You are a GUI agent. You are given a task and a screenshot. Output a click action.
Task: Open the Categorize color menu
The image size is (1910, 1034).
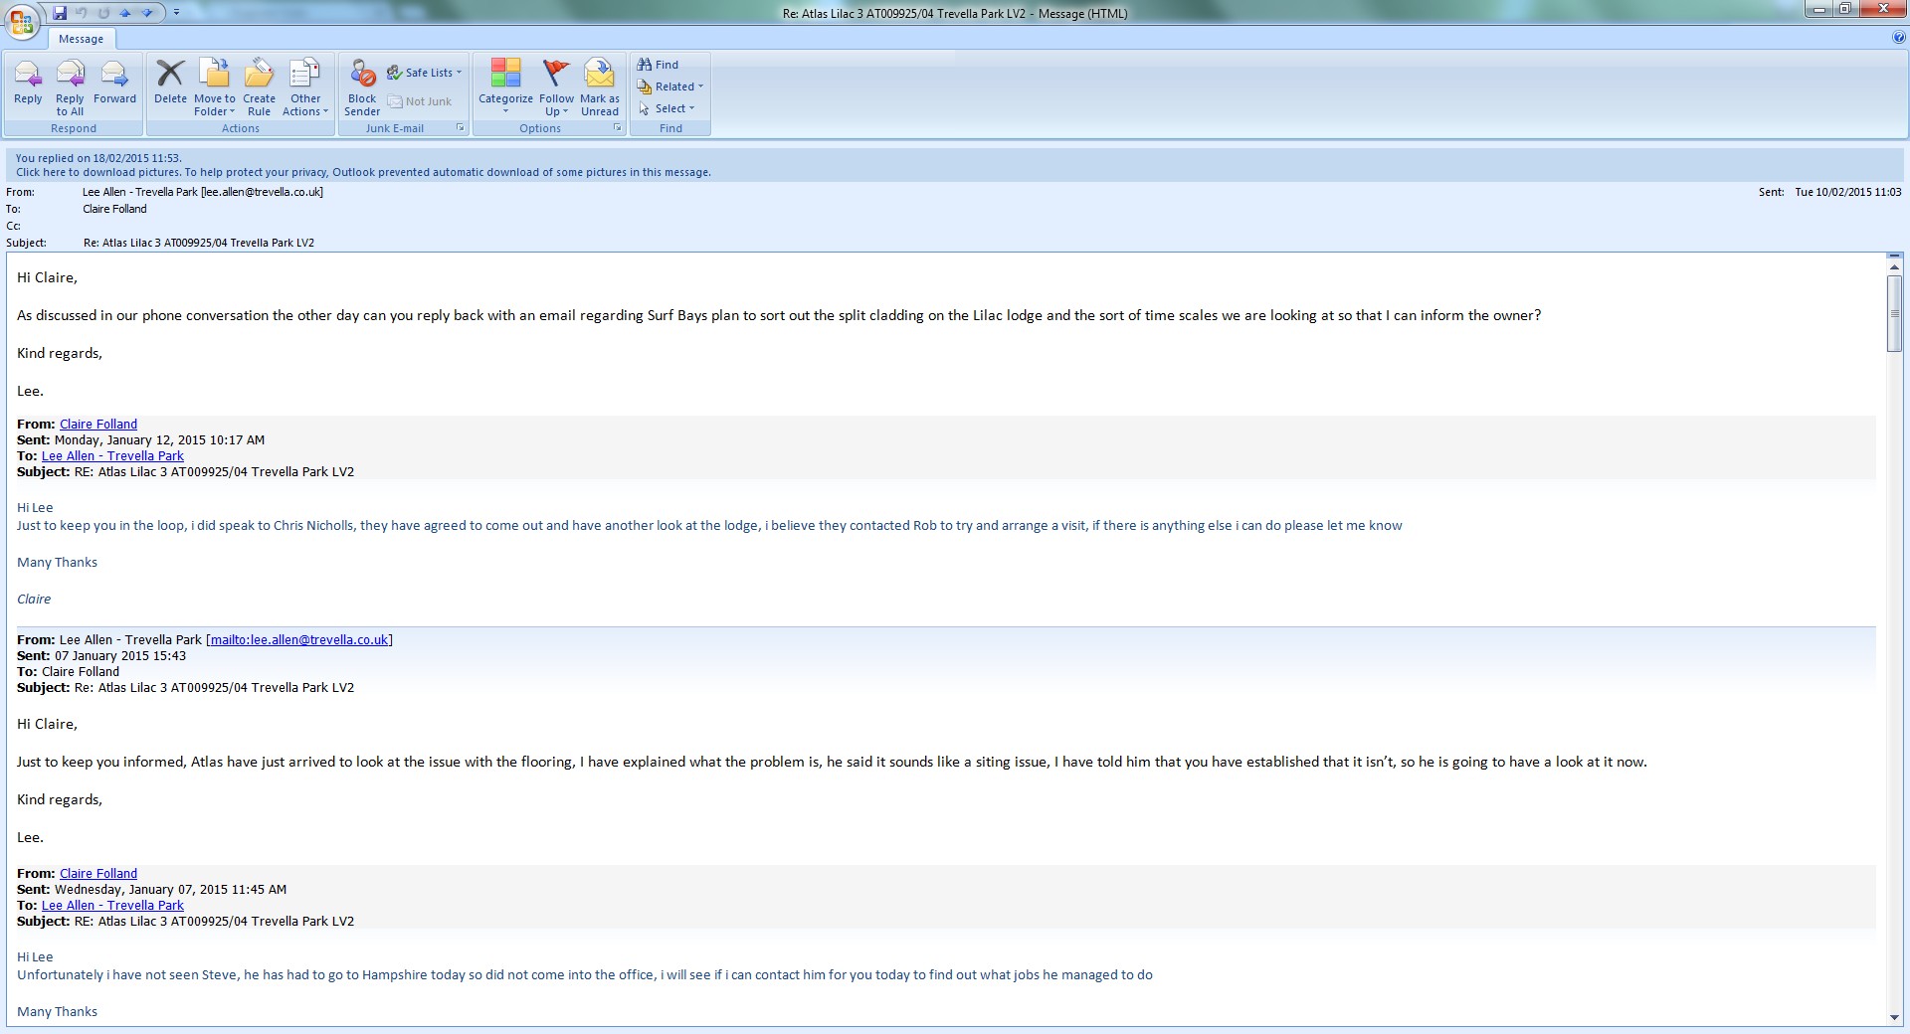(505, 87)
